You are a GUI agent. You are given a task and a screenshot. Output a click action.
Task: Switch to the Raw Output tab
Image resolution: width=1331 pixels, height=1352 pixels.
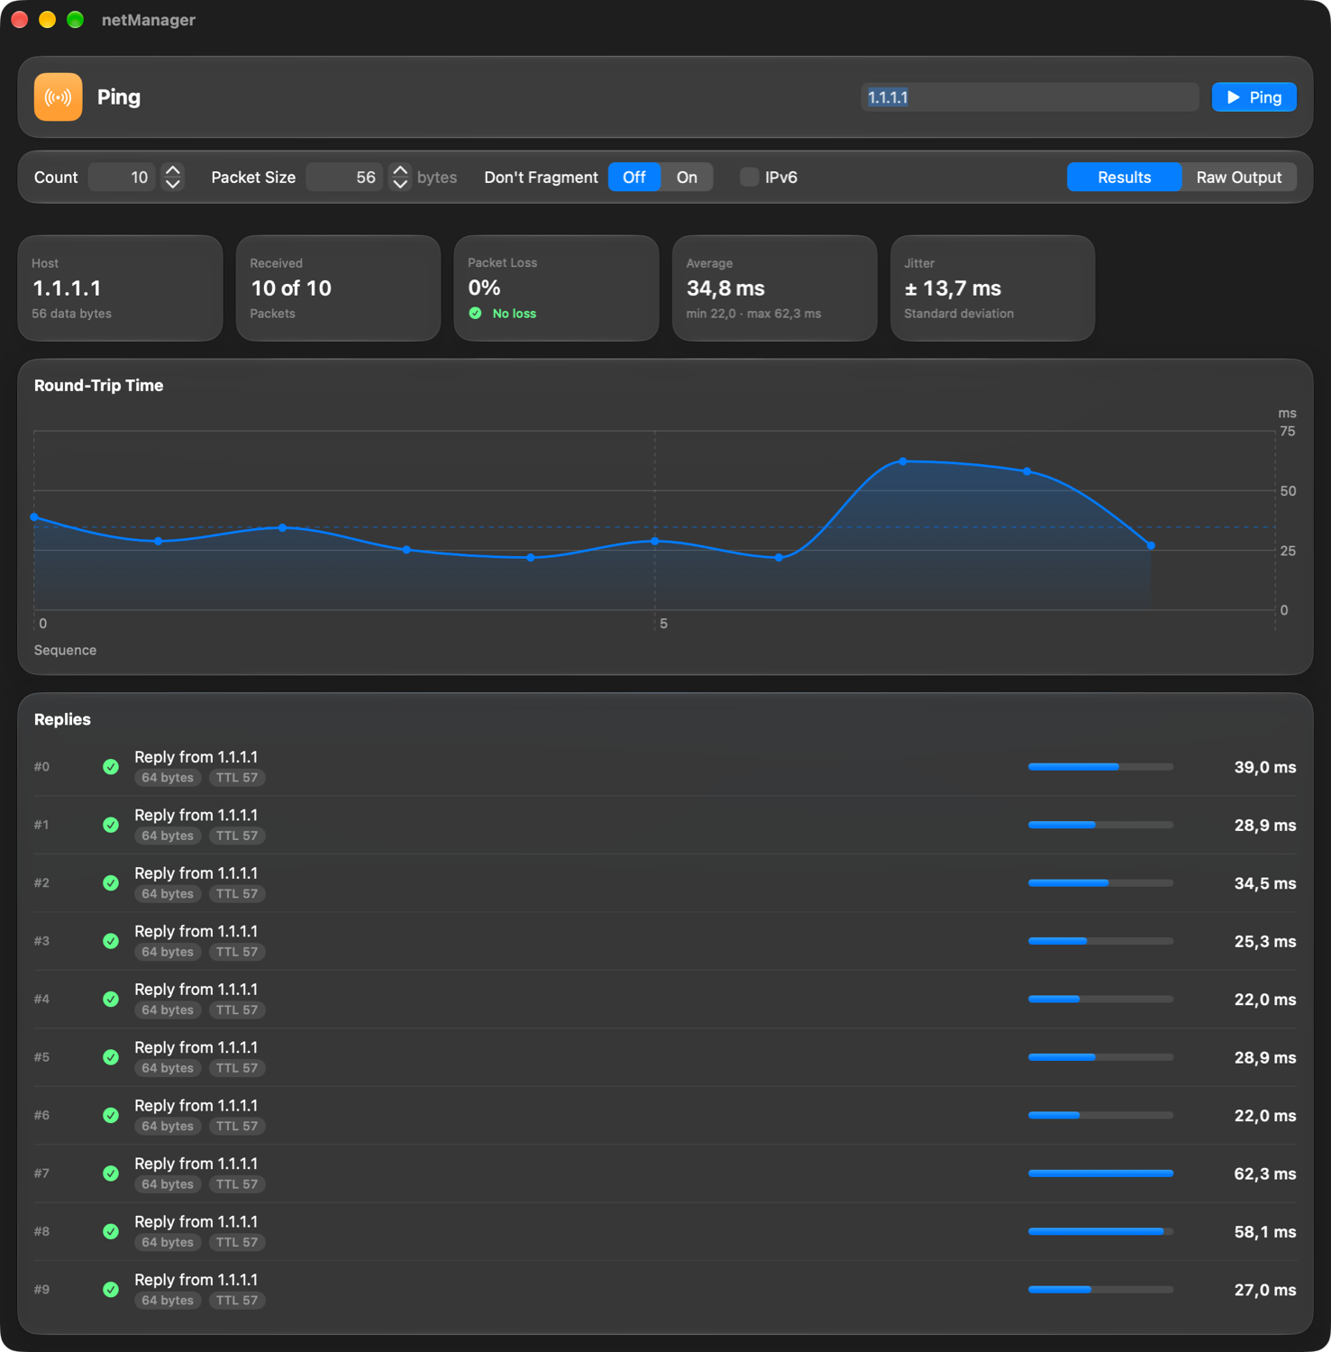click(x=1239, y=178)
